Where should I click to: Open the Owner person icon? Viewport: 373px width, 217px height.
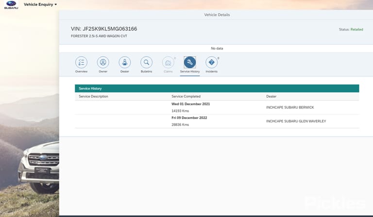pos(103,62)
